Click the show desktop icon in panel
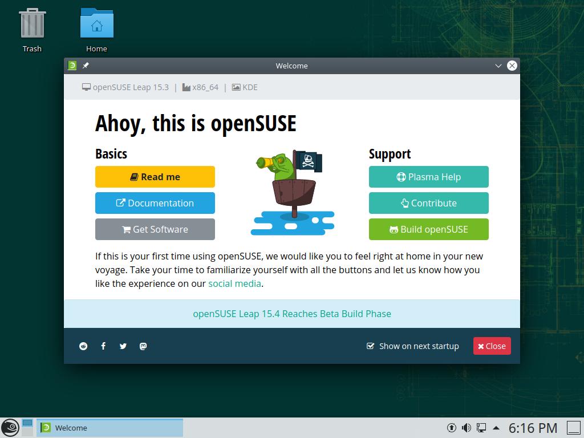 coord(574,428)
